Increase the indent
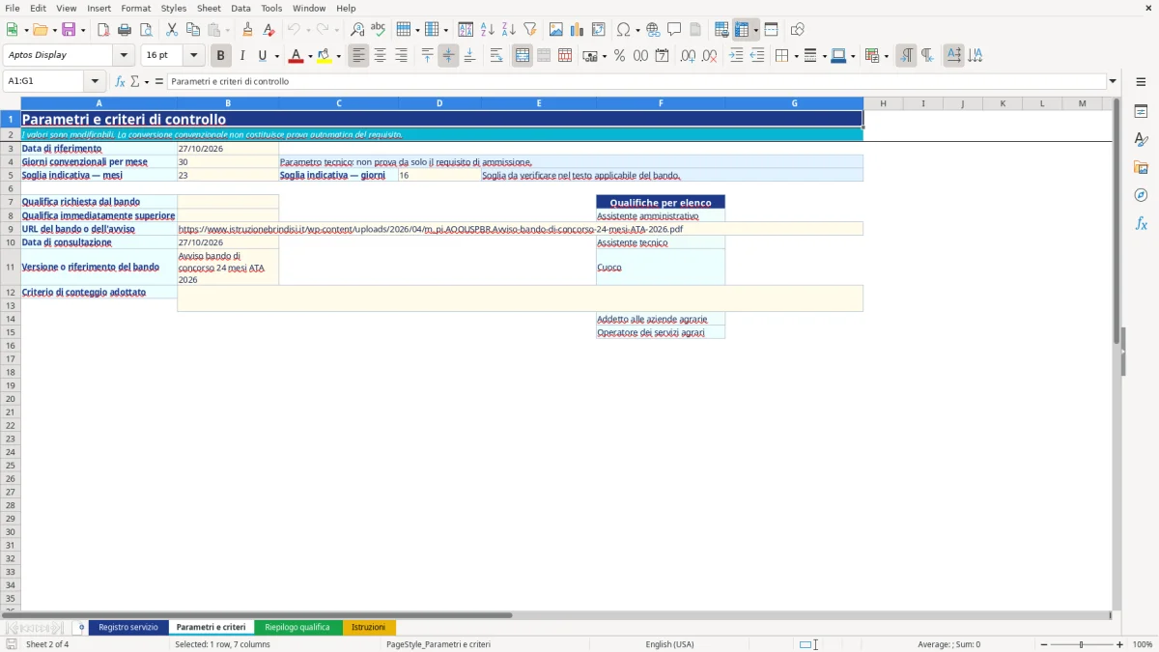Image resolution: width=1159 pixels, height=652 pixels. (736, 56)
